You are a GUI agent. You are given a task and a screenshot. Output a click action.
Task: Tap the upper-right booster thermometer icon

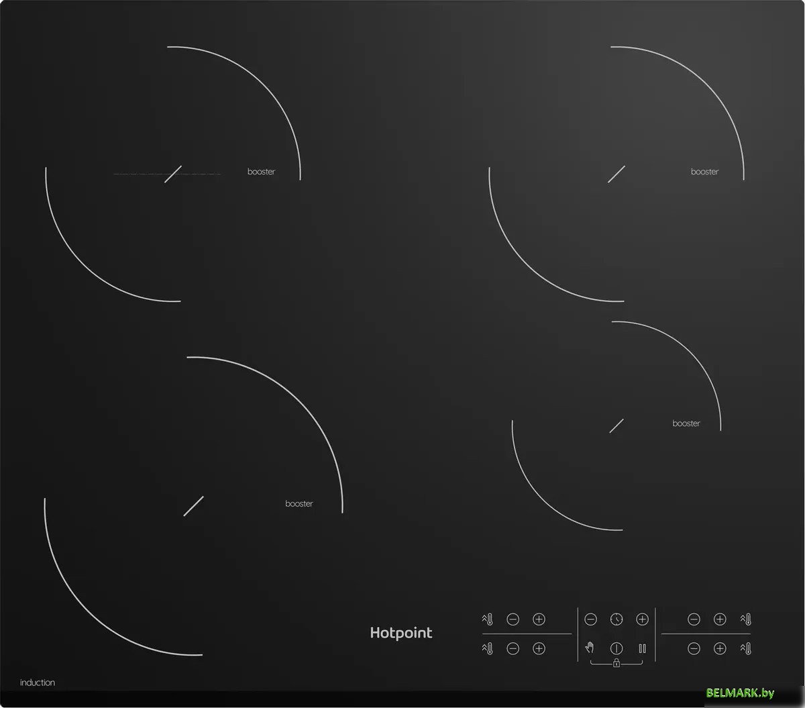coord(745,619)
